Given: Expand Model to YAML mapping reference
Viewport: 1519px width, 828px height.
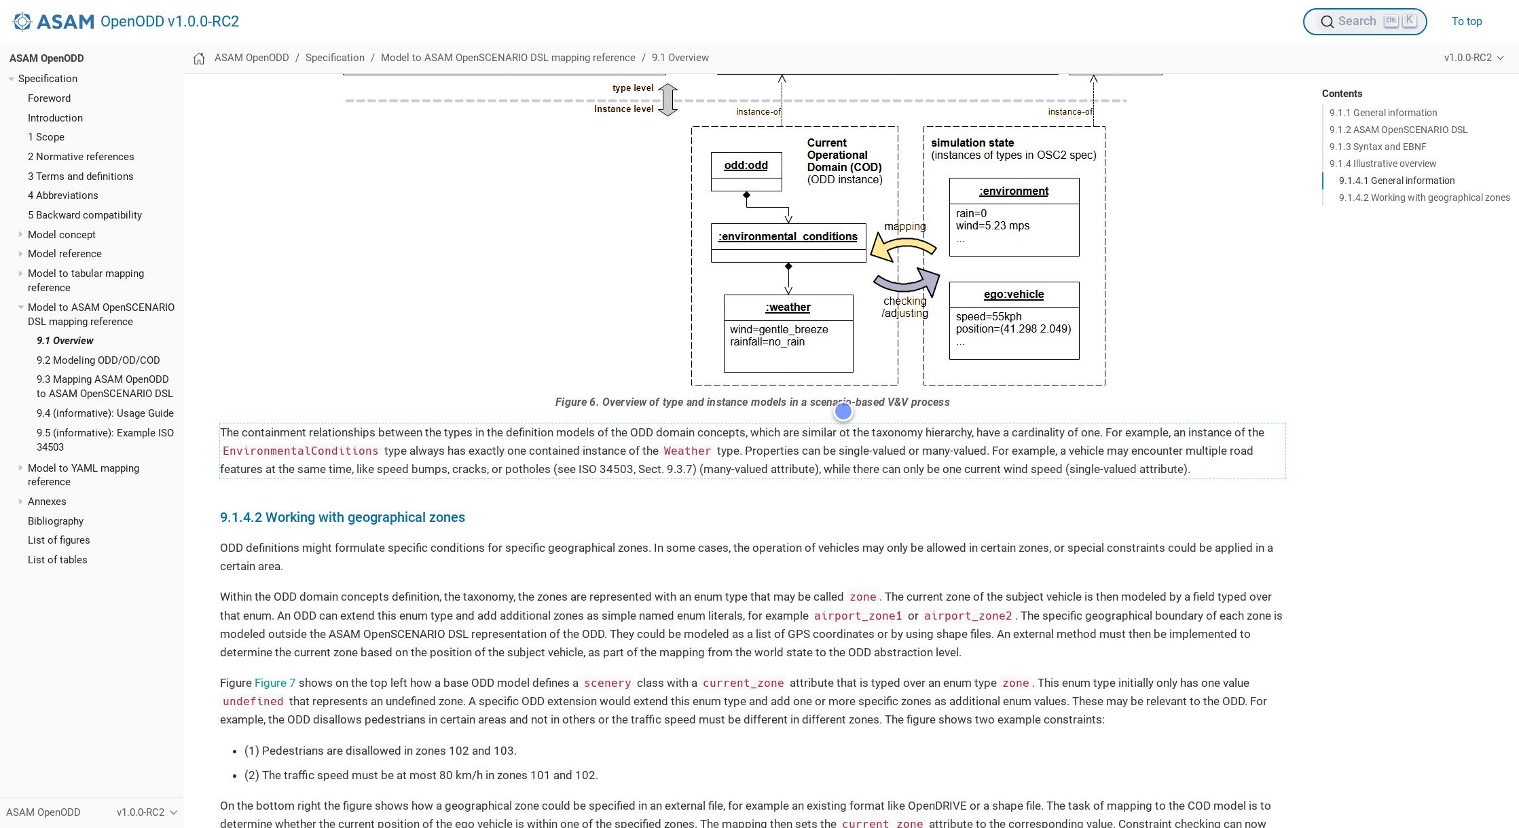Looking at the screenshot, I should pos(20,468).
